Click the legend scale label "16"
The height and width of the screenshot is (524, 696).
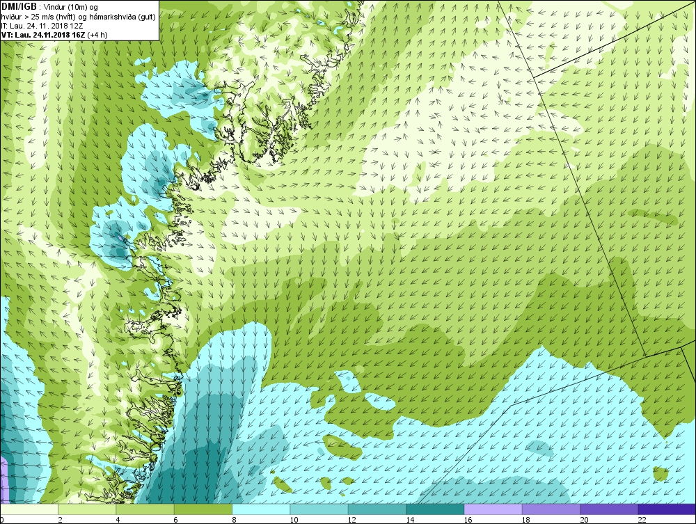(x=468, y=520)
